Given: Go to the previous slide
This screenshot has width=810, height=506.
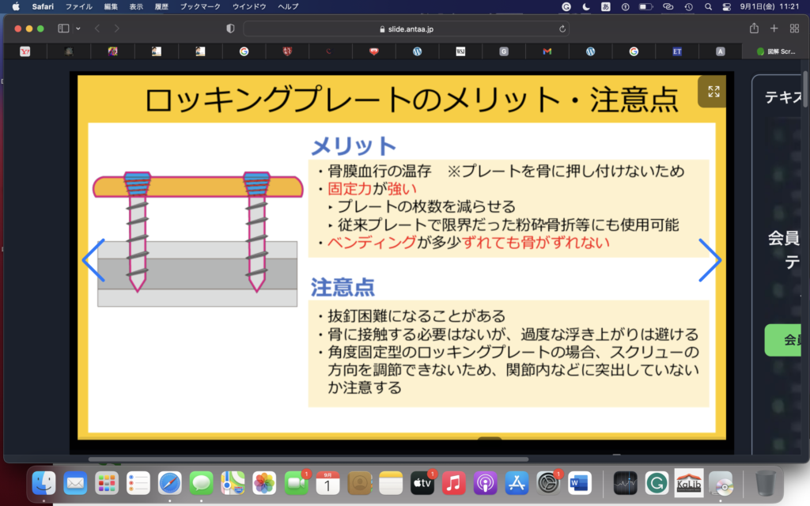Looking at the screenshot, I should (93, 260).
